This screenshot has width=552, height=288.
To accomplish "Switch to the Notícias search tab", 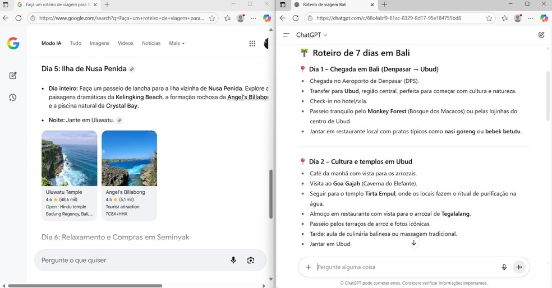I will 151,43.
